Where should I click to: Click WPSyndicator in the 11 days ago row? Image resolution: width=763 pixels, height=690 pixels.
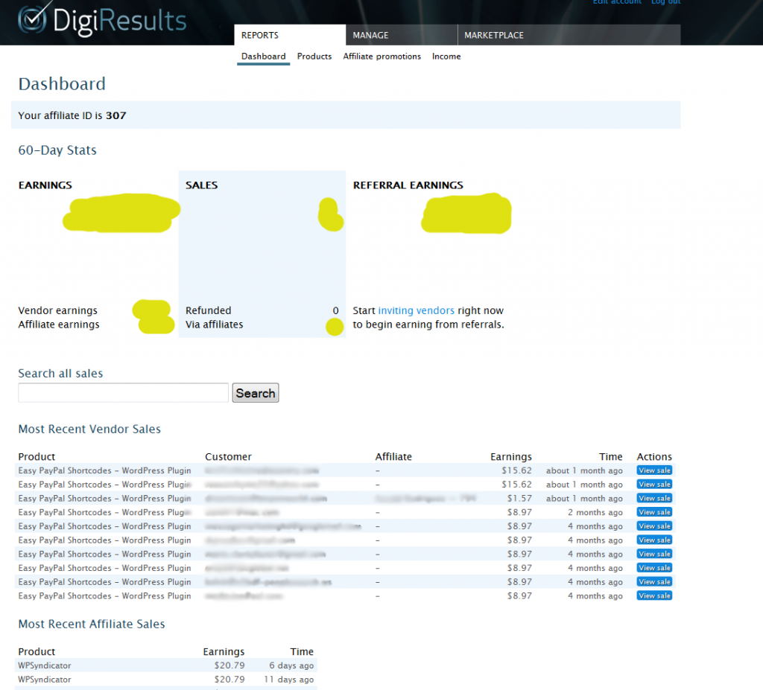click(45, 680)
